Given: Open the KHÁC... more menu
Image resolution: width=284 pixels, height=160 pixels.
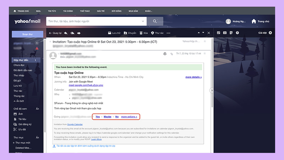Looking at the screenshot, I should coord(148,11).
